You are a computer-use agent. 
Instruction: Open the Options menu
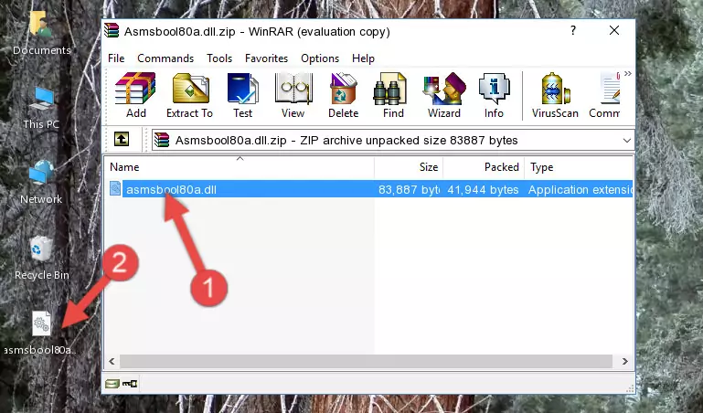click(320, 58)
